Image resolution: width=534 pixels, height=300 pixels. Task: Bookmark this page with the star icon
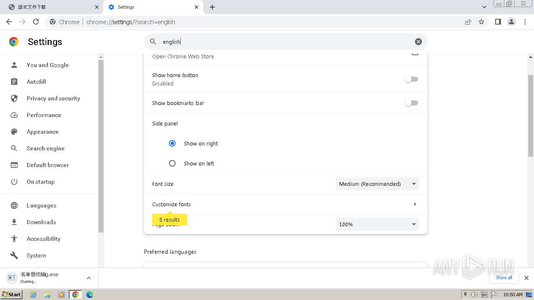click(481, 22)
